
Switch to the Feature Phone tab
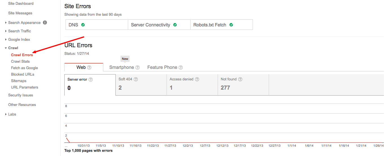pos(162,67)
